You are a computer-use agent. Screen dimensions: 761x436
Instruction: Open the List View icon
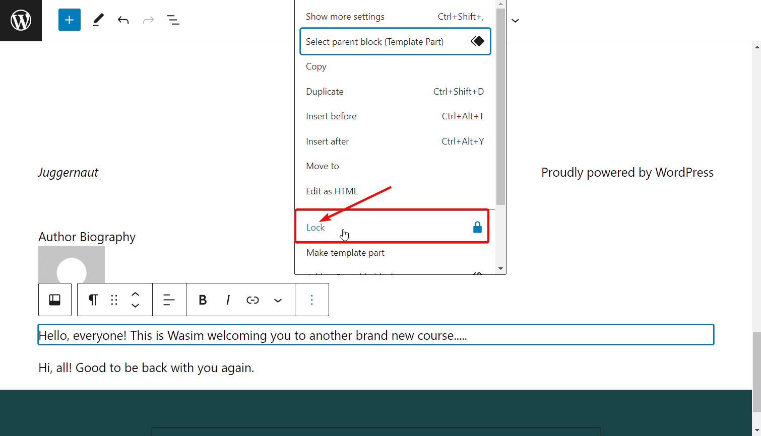pyautogui.click(x=173, y=20)
